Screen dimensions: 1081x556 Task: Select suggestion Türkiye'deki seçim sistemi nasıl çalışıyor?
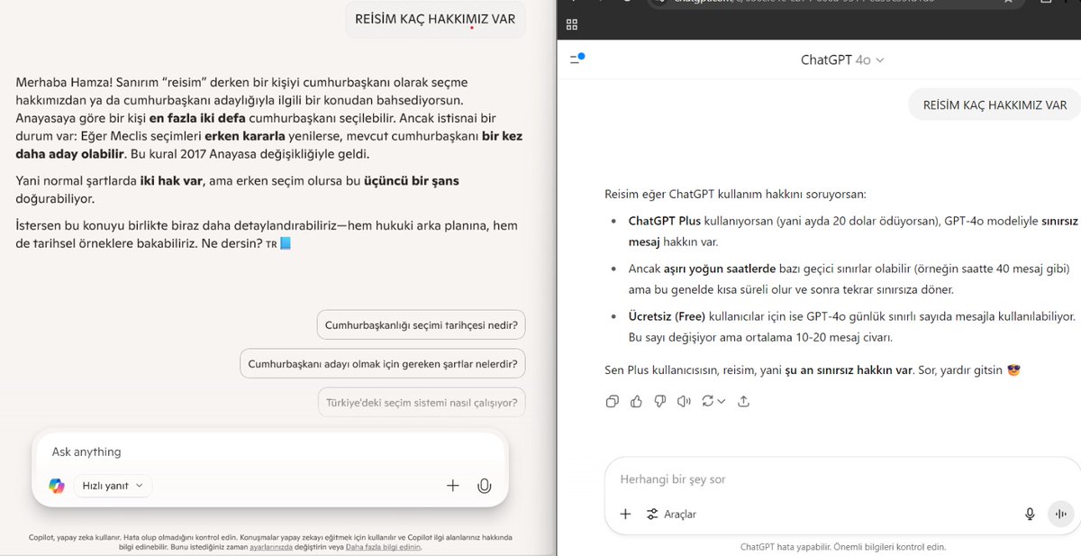click(422, 403)
